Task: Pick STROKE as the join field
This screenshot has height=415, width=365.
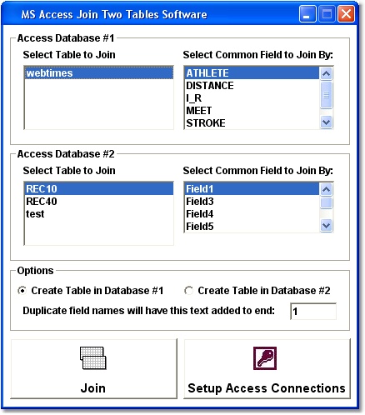Action: point(252,123)
